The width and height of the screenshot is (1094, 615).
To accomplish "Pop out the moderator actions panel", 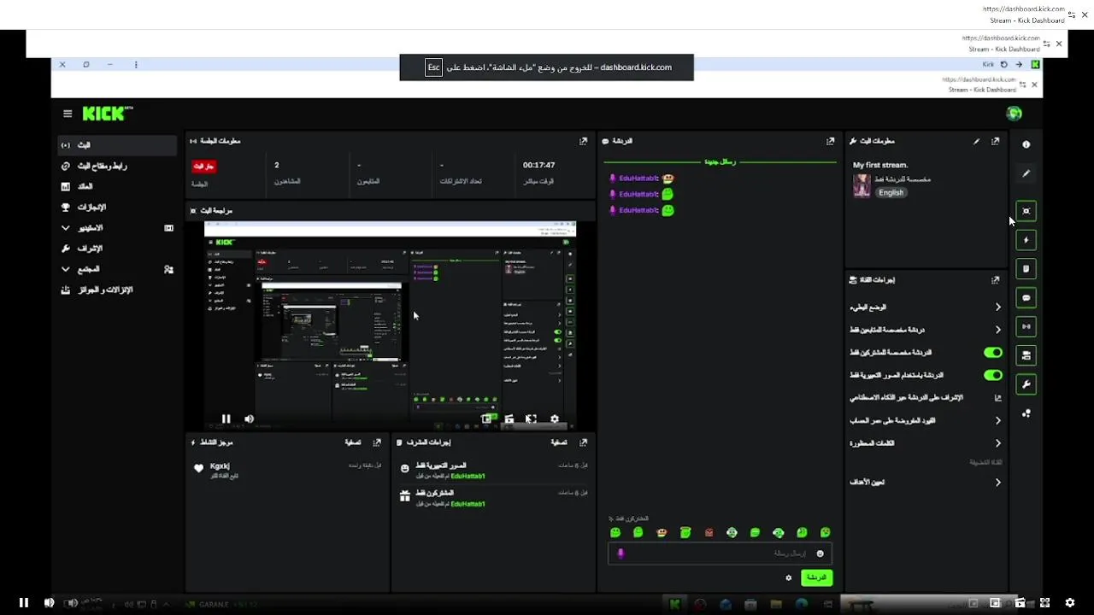I will [583, 442].
